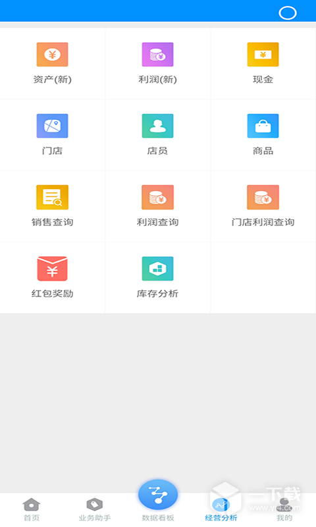The width and height of the screenshot is (316, 527).
Task: Open the 销售查询 sales query icon
Action: click(x=53, y=197)
